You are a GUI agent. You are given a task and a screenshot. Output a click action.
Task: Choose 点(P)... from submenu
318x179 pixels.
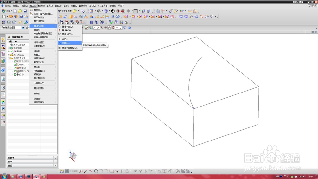pos(70,39)
